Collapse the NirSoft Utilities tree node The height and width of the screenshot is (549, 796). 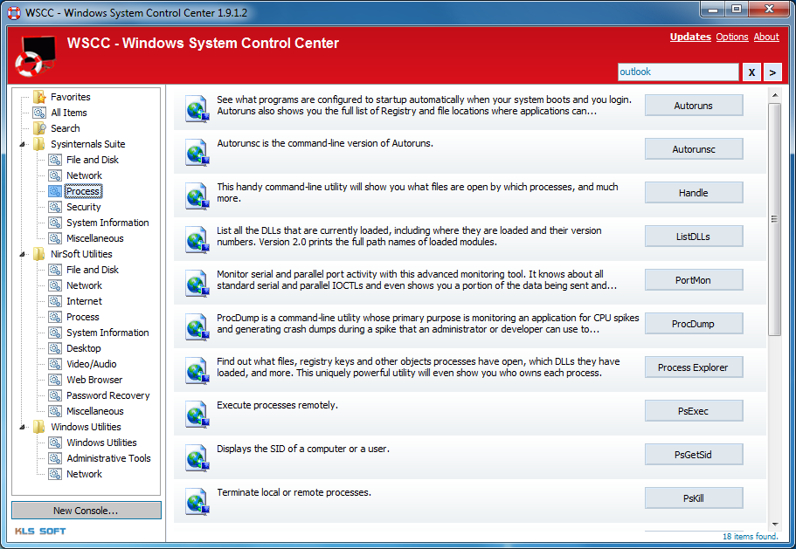coord(23,255)
